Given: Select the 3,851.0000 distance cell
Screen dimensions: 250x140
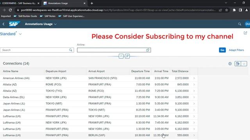Looking at the screenshot, I should click(182, 97).
